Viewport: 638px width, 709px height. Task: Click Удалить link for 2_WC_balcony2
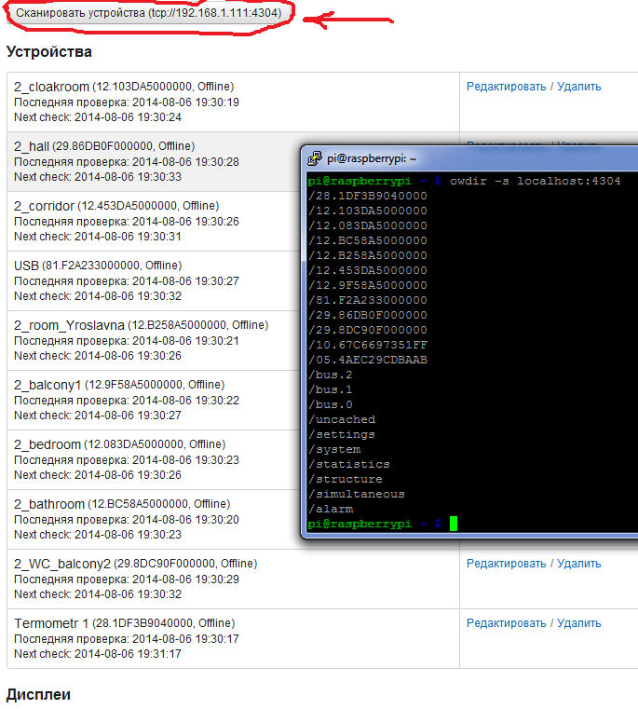pyautogui.click(x=578, y=564)
